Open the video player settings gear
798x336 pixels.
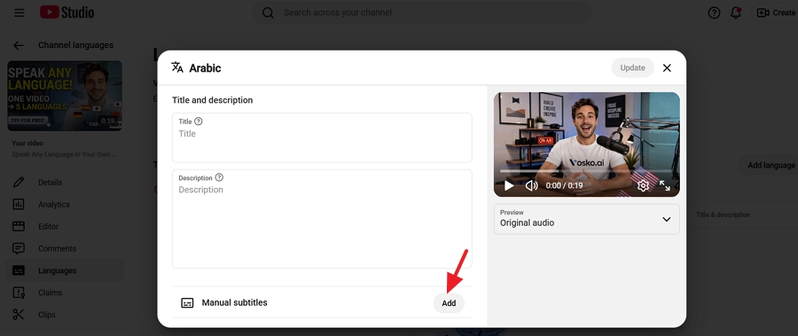point(644,186)
